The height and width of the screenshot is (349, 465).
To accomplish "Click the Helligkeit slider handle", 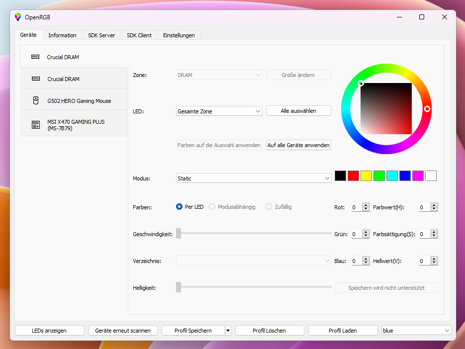I will [179, 287].
